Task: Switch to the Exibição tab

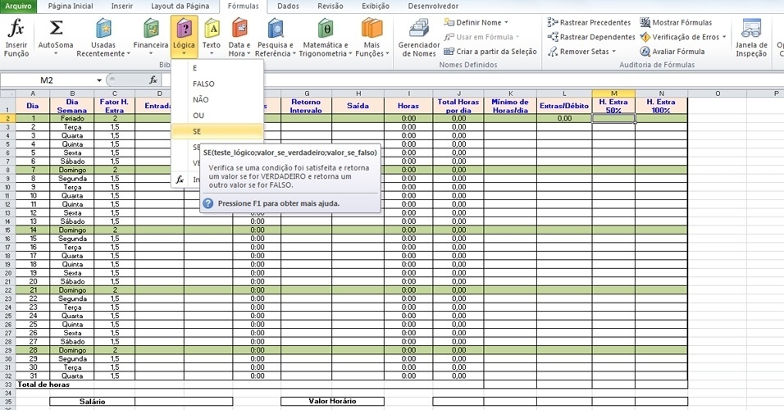Action: point(376,6)
